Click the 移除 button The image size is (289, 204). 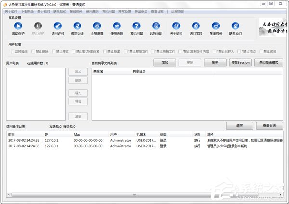pos(190,63)
